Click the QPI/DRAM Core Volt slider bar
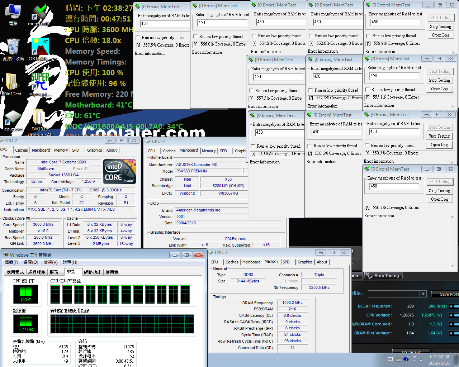Screen dimensions: 459x367 (456, 324)
